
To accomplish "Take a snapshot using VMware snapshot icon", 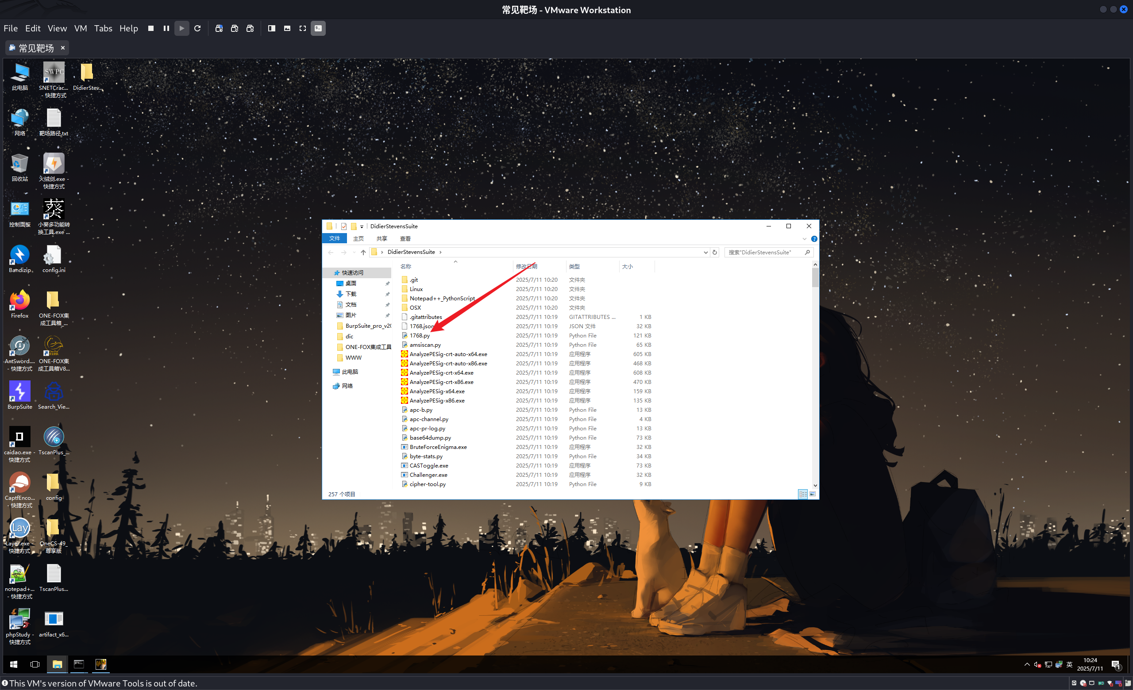I will click(x=219, y=28).
